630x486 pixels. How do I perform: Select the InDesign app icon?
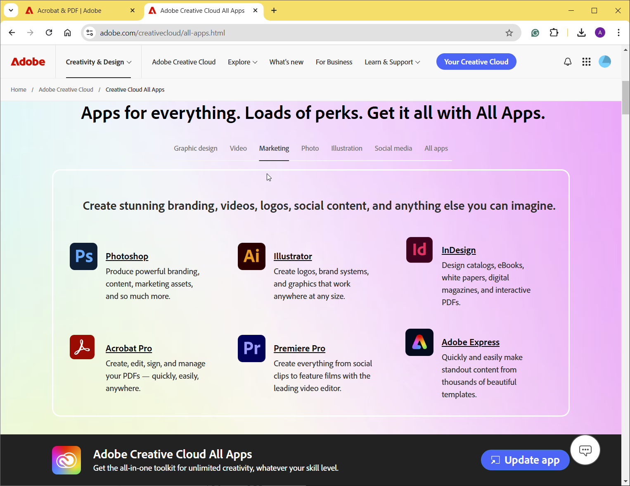coord(419,250)
